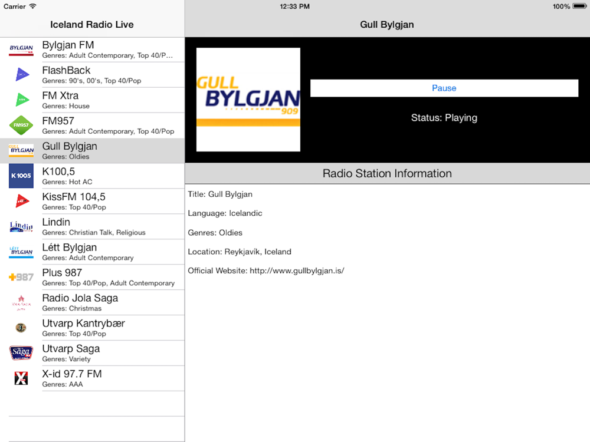Tap the Carrier label in status bar

pos(15,6)
